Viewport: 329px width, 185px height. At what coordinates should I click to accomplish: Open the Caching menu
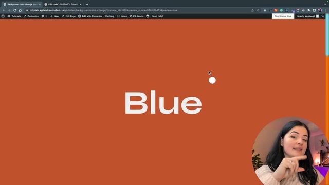click(109, 16)
